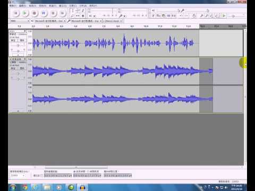Image resolution: width=255 pixels, height=191 pixels.
Task: Collapse the first track with bottom arrow
Action: [18, 55]
